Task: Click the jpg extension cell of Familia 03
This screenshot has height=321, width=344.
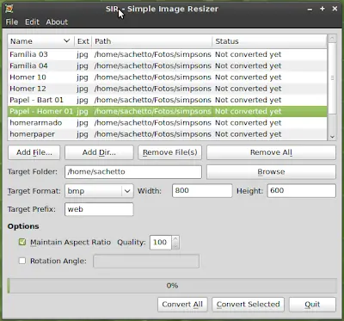Action: coord(83,54)
